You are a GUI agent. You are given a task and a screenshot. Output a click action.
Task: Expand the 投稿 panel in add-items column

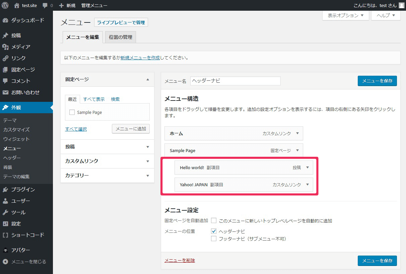coord(107,147)
